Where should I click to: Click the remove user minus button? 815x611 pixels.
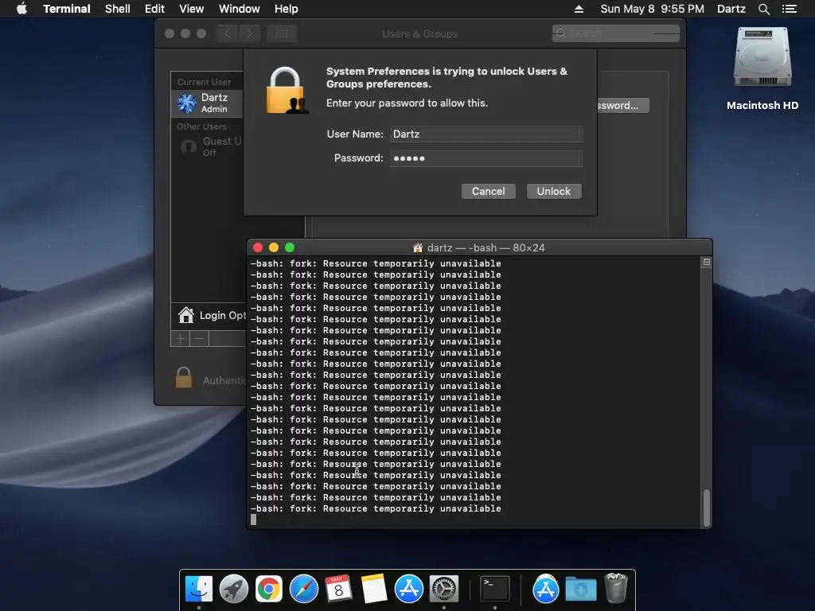point(199,339)
